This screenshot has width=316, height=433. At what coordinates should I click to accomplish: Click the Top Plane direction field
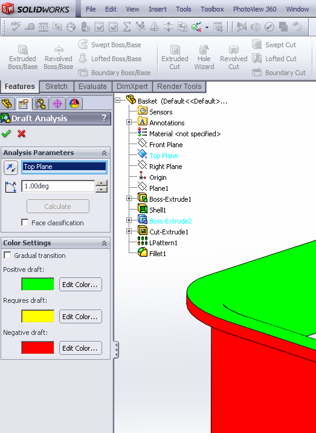[64, 167]
